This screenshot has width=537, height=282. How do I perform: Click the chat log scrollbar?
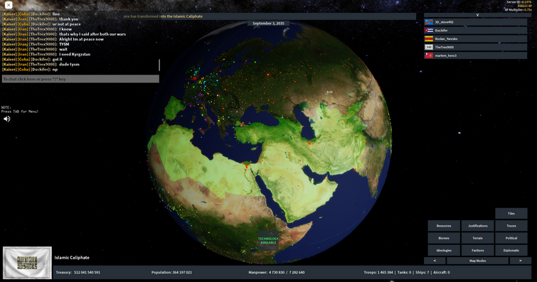159,65
